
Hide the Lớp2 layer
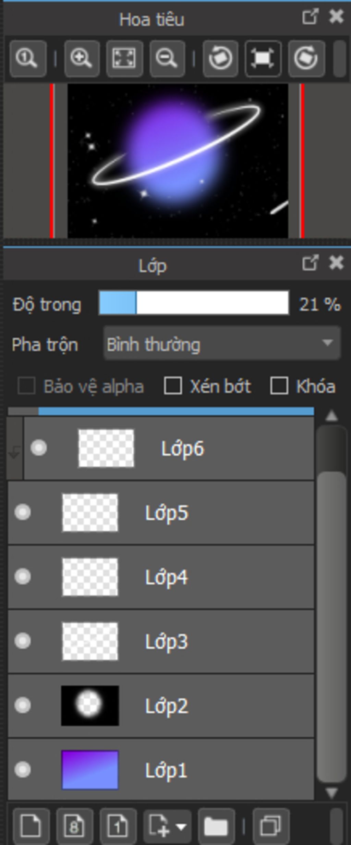tap(23, 705)
